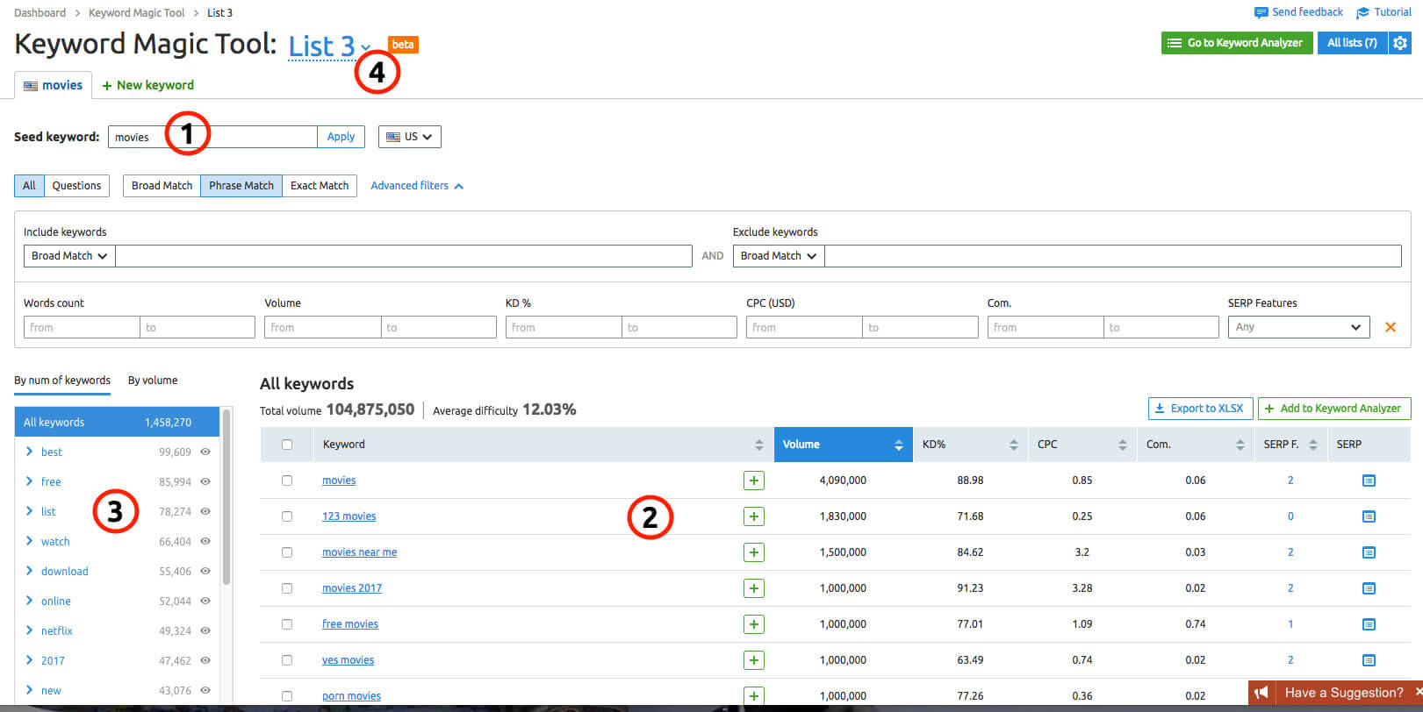This screenshot has width=1423, height=712.
Task: Tick the select-all checkbox in table header
Action: click(287, 445)
